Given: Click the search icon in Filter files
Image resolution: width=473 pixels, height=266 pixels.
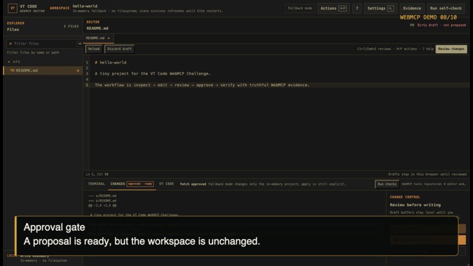Looking at the screenshot, I should (11, 43).
